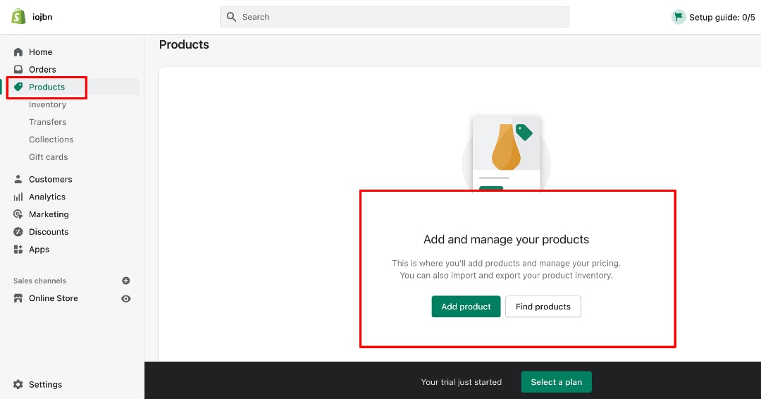
Task: Click the Products tag icon
Action: [x=18, y=87]
